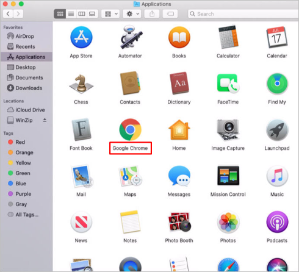Open iCloud Drive in sidebar
Viewport: 299px width, 272px height.
26,110
